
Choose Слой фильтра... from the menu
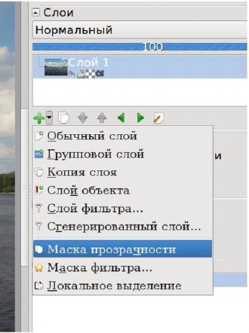[123, 209]
